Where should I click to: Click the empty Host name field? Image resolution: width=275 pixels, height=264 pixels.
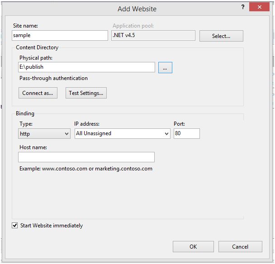click(x=86, y=157)
